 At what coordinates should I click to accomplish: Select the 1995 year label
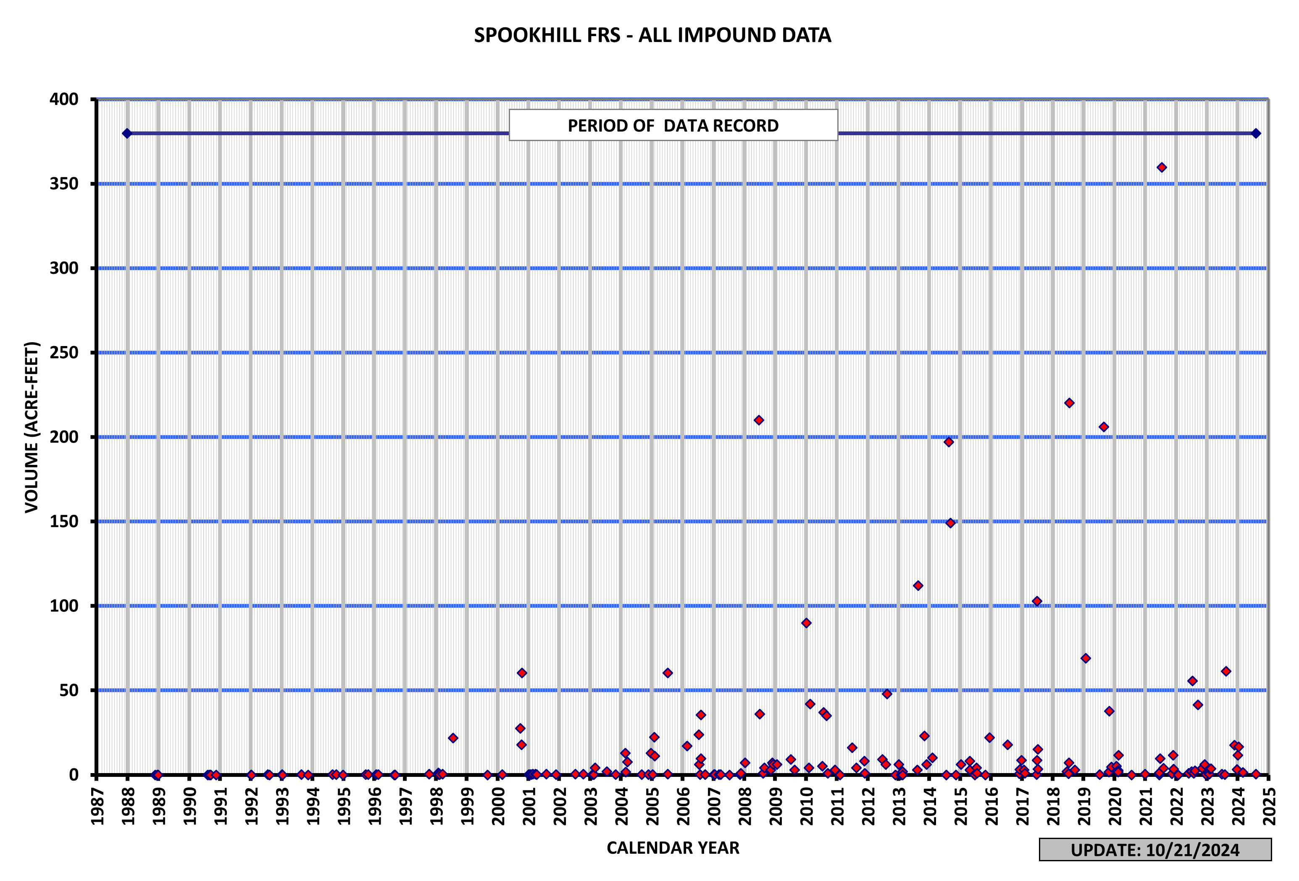pyautogui.click(x=344, y=806)
